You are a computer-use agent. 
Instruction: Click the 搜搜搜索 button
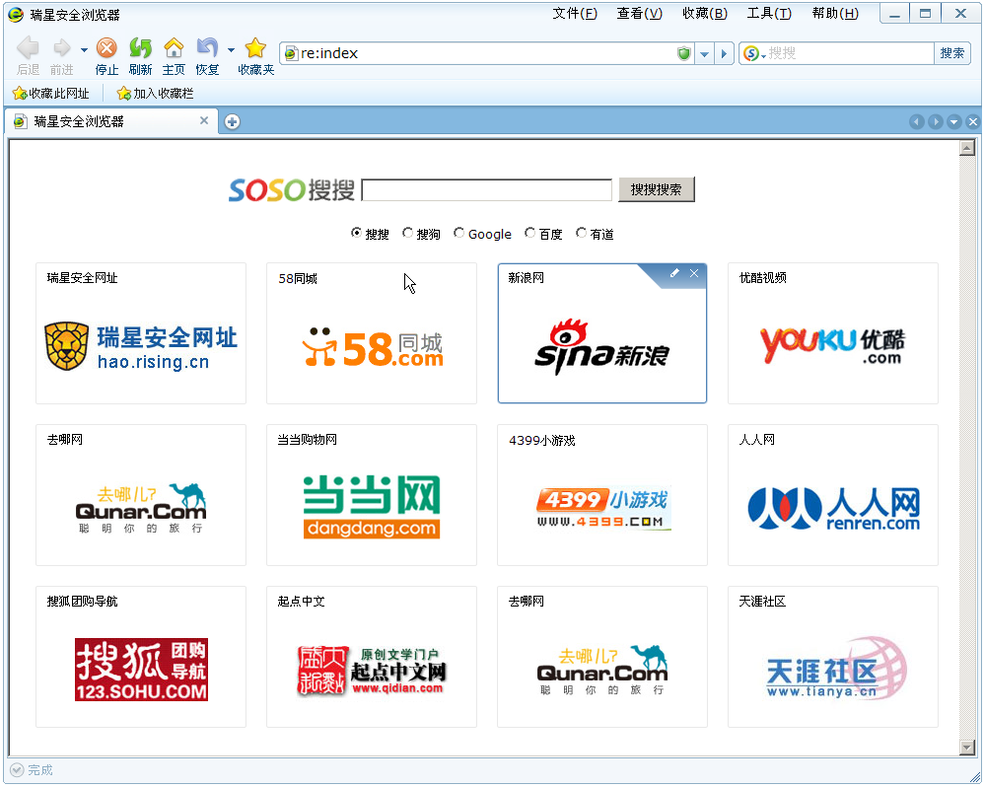click(x=657, y=189)
